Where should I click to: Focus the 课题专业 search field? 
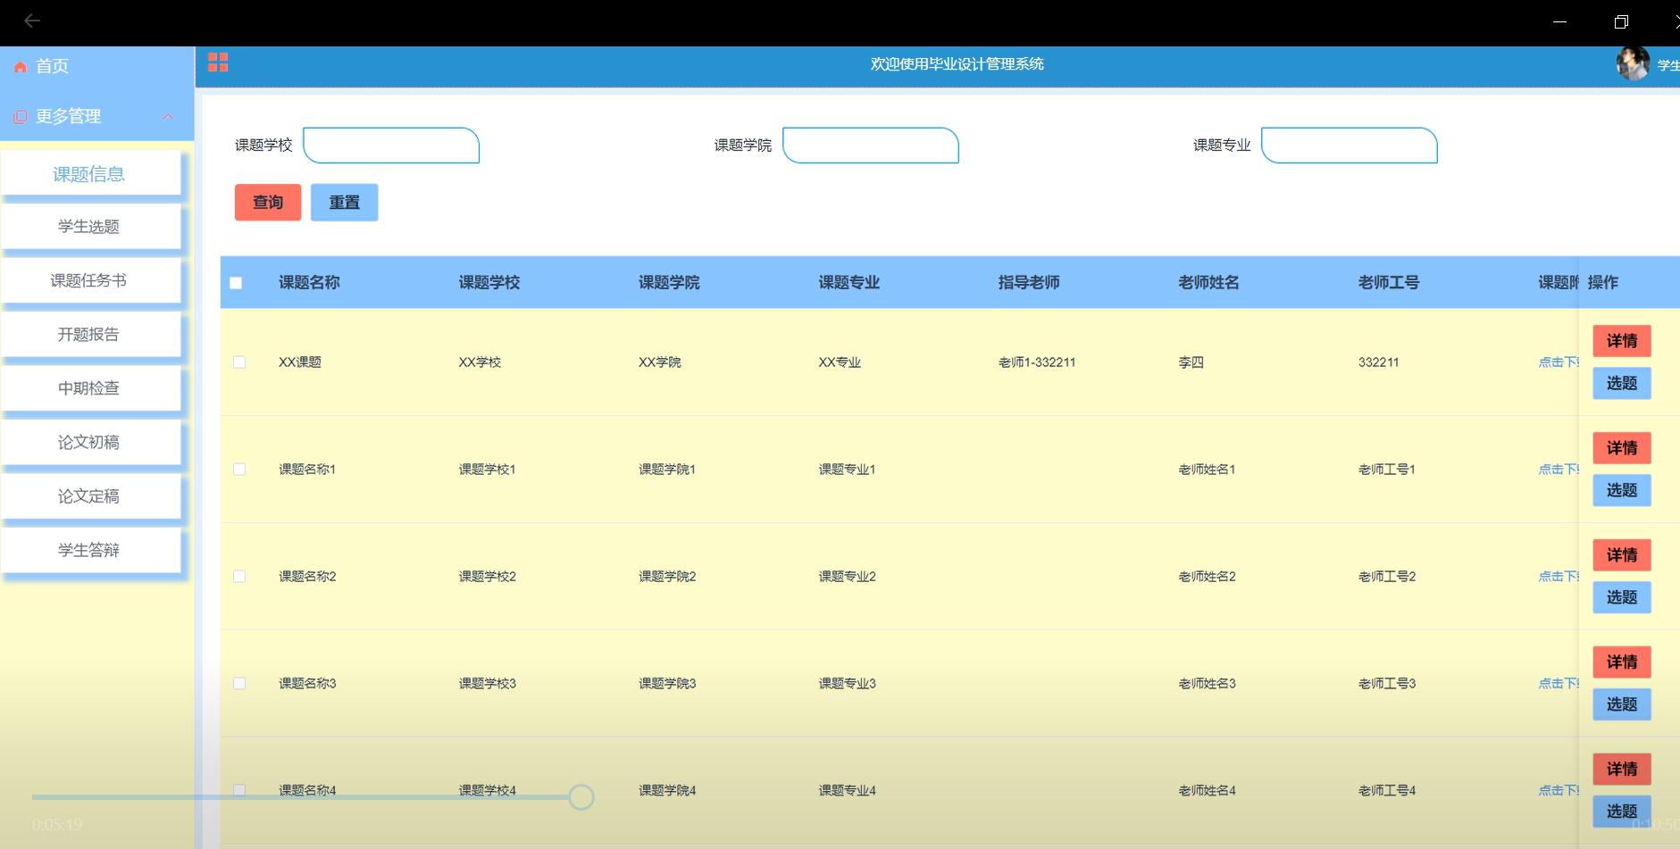1350,146
